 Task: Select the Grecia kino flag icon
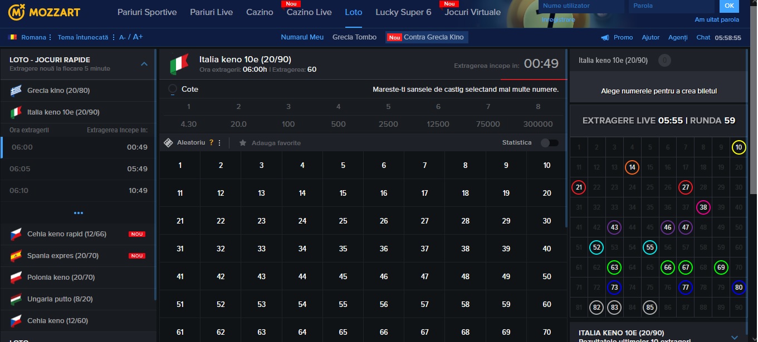click(x=16, y=91)
